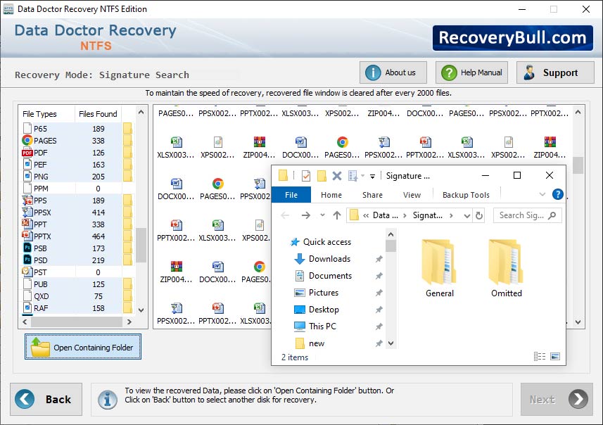Click file types list down arrow

click(141, 310)
